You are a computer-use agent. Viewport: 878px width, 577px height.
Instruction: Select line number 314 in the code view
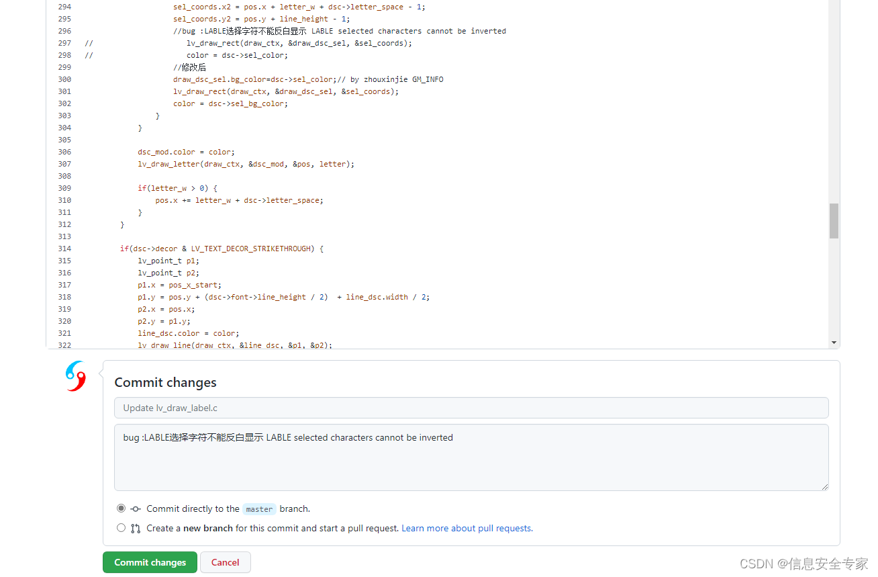64,249
